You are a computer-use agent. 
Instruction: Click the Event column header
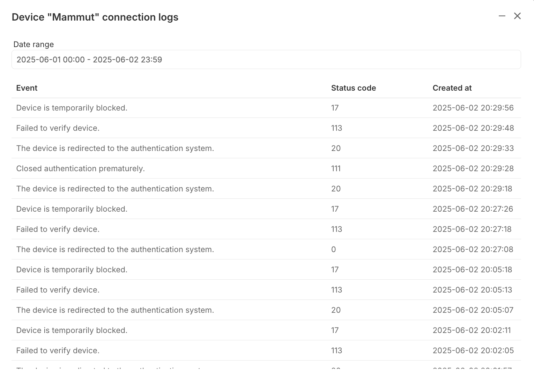(27, 88)
